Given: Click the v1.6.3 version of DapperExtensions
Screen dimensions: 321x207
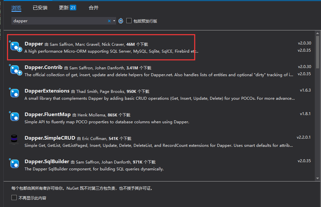Looking at the screenshot, I should pos(305,90).
